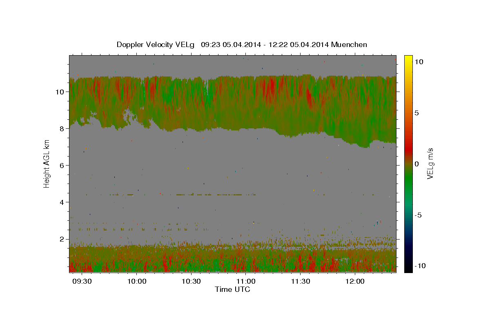
Task: Click the yellow top of the colorbar
Action: [408, 59]
